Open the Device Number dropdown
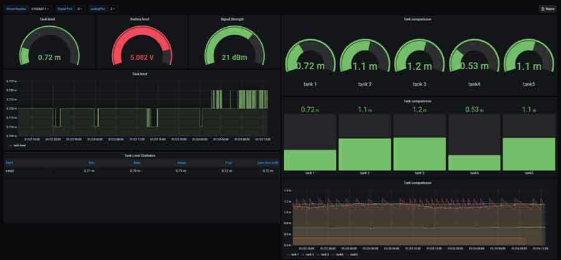The width and height of the screenshot is (561, 260). (41, 9)
